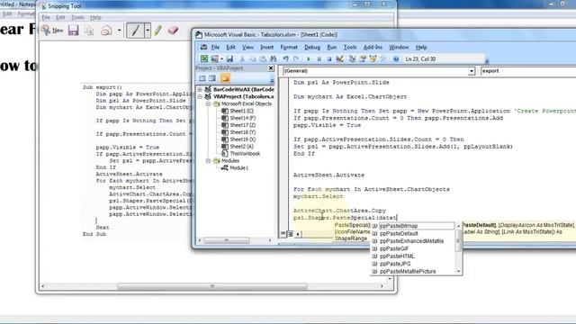Collapse the Modules folder
The height and width of the screenshot is (324, 576).
(x=208, y=161)
